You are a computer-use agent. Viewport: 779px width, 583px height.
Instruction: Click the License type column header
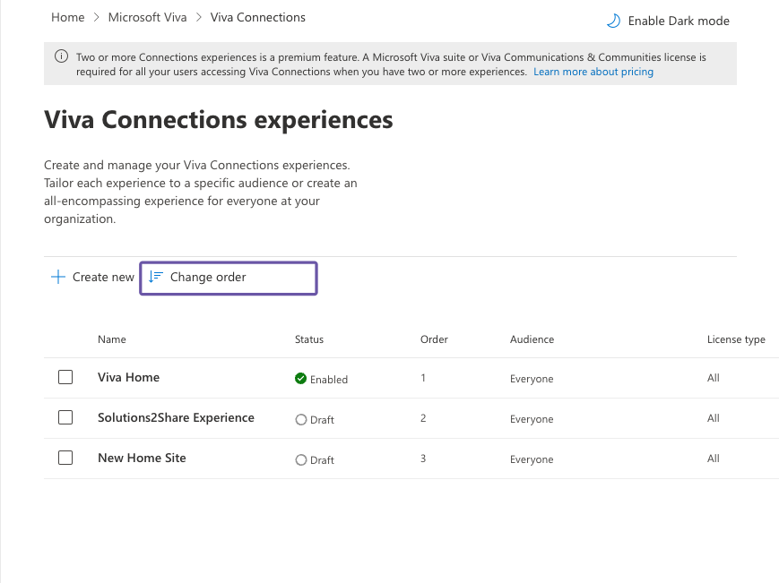(736, 339)
